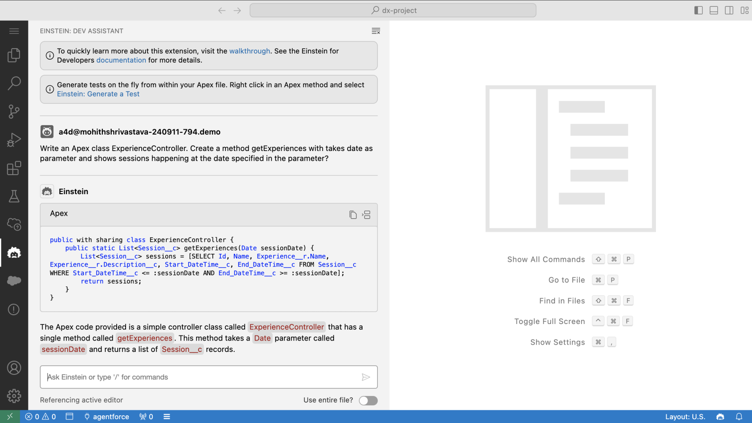Open the Org Browser cloud icon
This screenshot has height=423, width=752.
pos(14,225)
